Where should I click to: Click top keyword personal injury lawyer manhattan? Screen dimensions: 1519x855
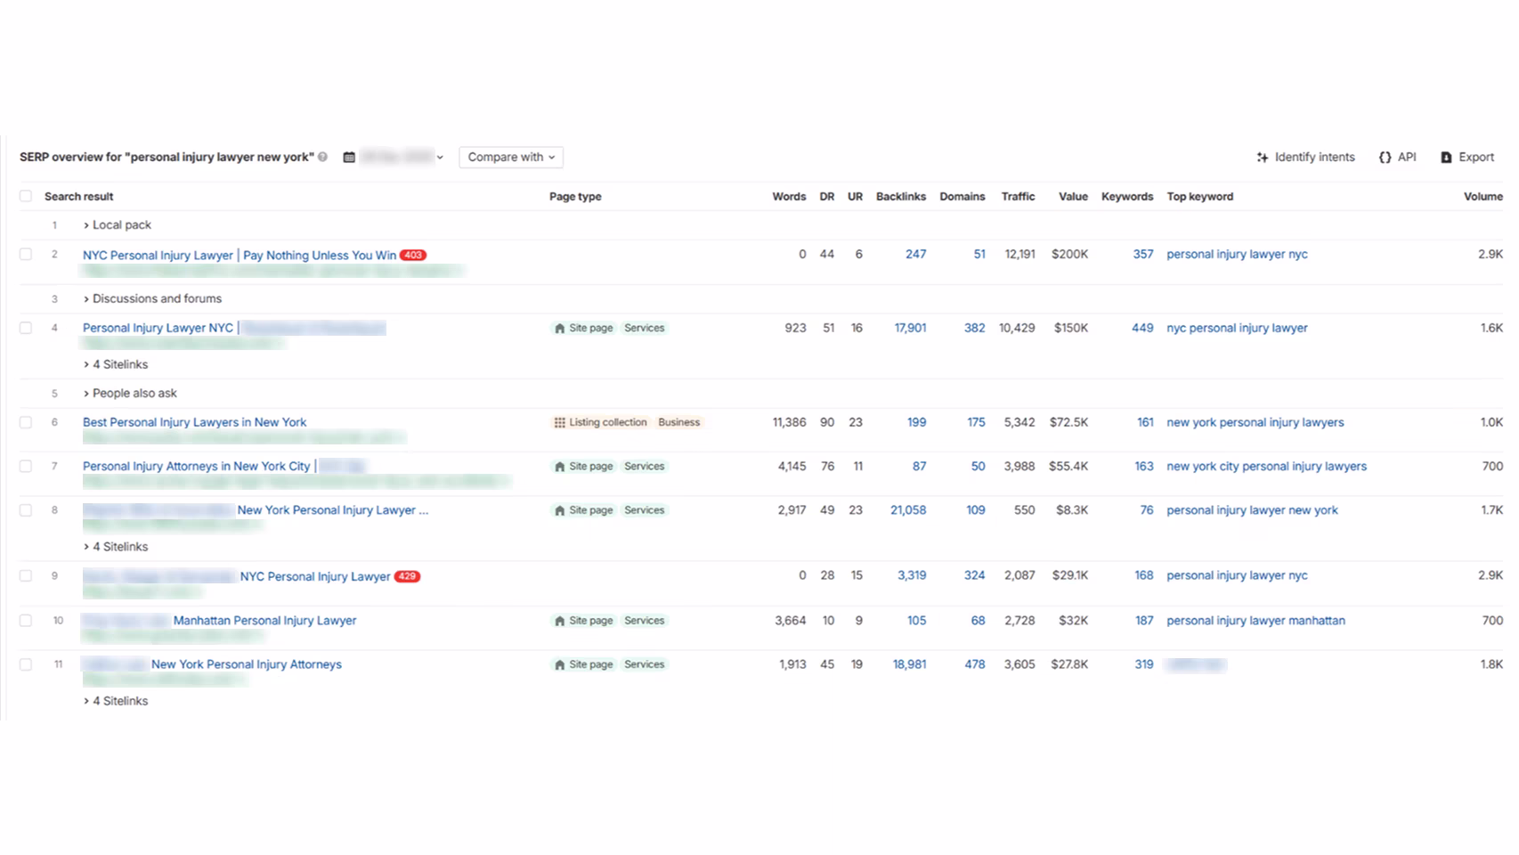pos(1255,621)
